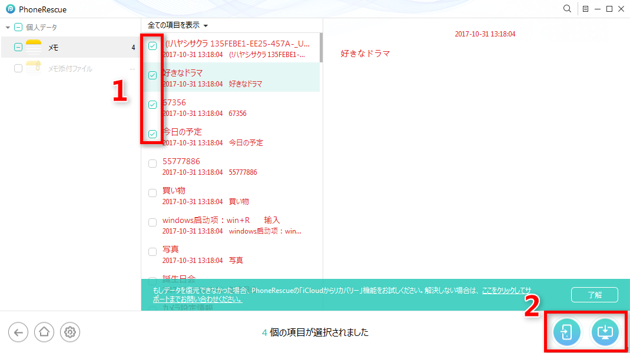Open the title bar menu icon
This screenshot has width=630, height=353.
coord(585,9)
